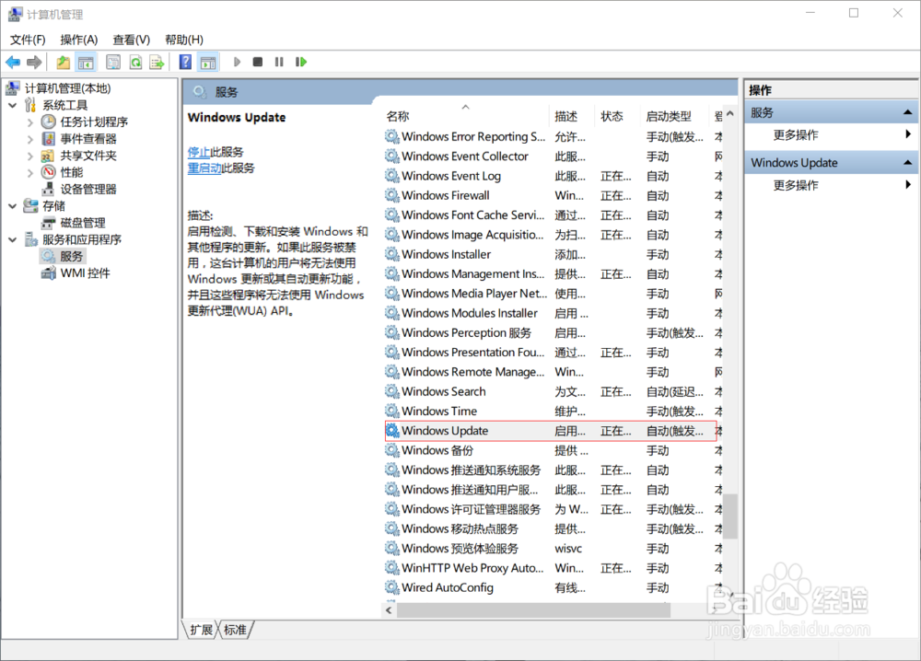Viewport: 921px width, 661px height.
Task: Click the Up one level folder icon
Action: 63,62
